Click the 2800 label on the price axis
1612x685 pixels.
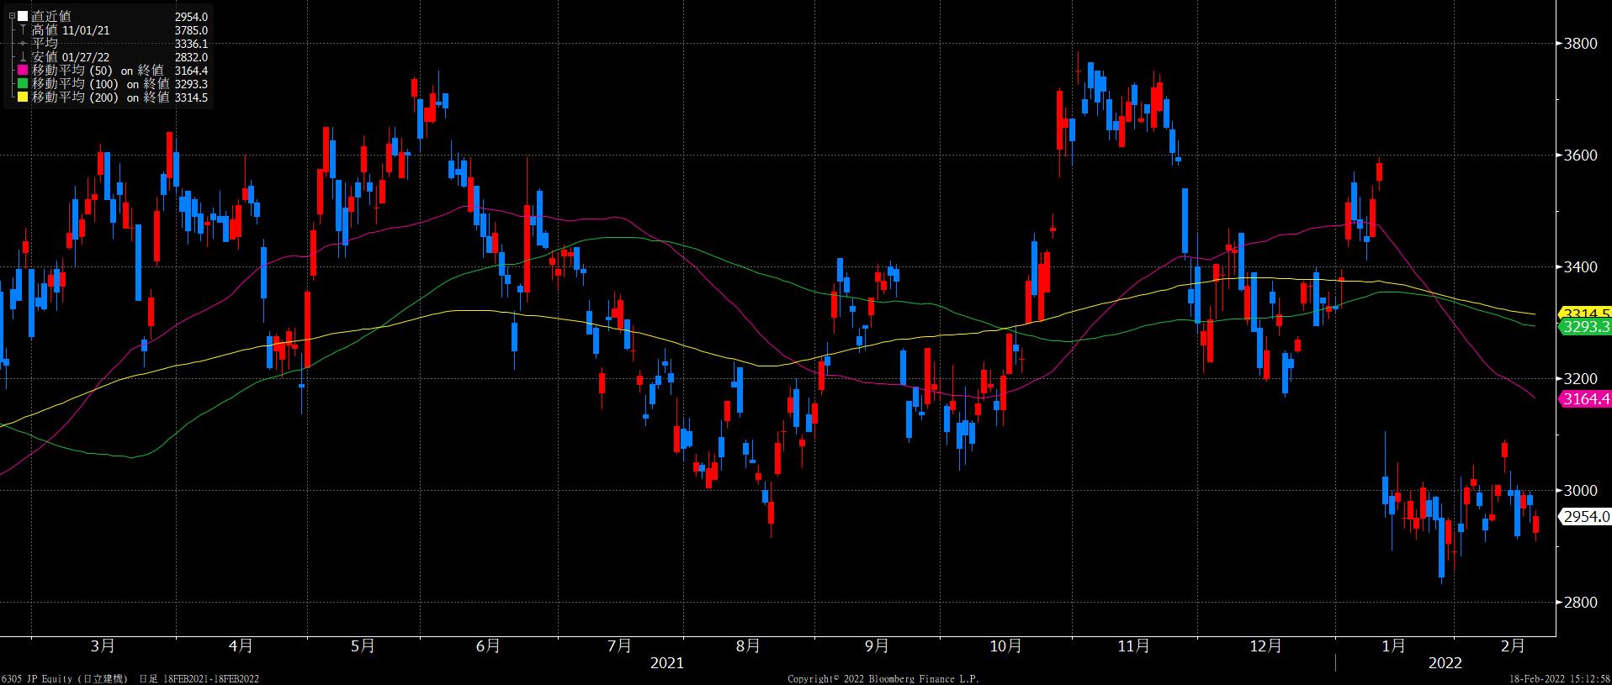coord(1580,603)
